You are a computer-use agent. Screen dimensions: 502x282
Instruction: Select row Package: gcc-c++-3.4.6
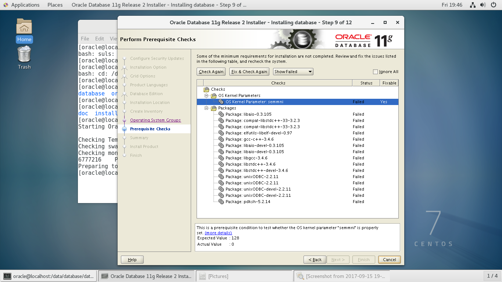tap(298, 139)
